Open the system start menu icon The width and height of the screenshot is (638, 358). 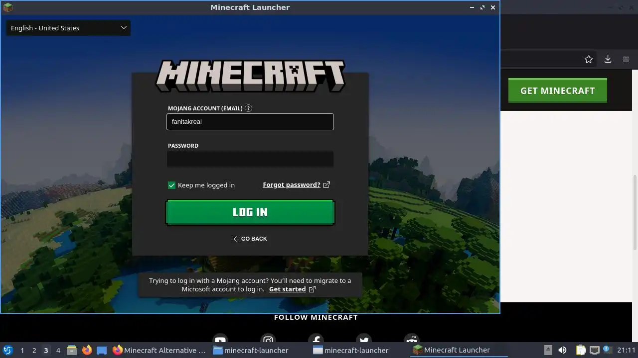click(8, 350)
